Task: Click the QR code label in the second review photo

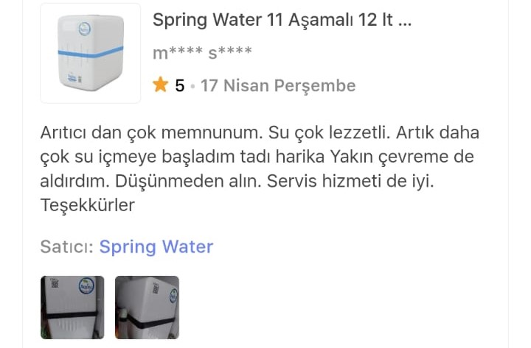Action: click(x=156, y=288)
